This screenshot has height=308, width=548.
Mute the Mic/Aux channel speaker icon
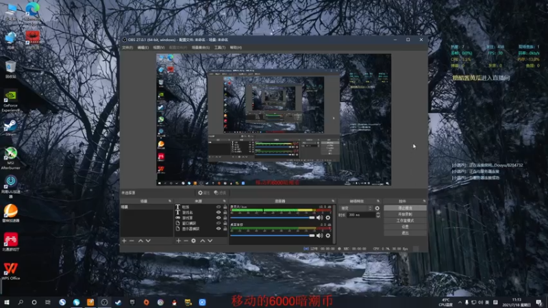click(319, 218)
